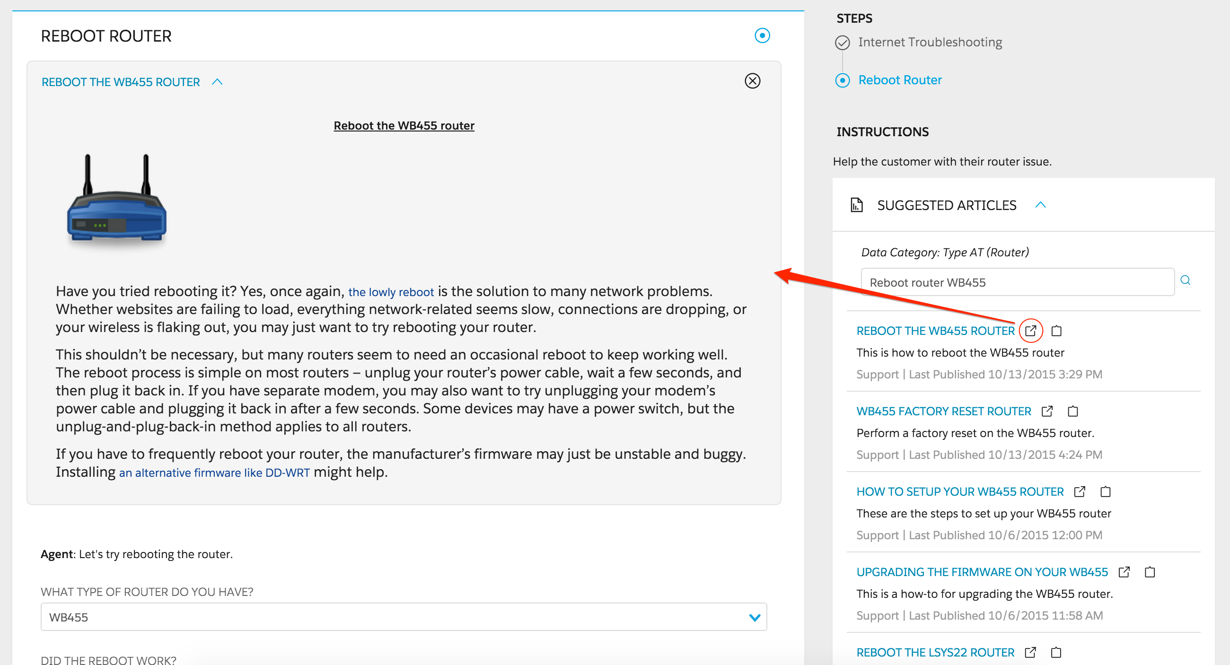
Task: Focus the article search field with Reboot router WB455
Action: (1017, 282)
